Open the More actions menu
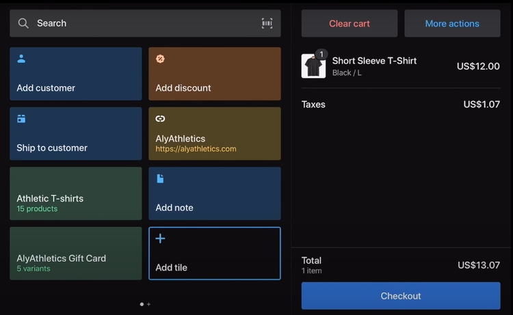Screen dimensions: 513x315 (452, 23)
